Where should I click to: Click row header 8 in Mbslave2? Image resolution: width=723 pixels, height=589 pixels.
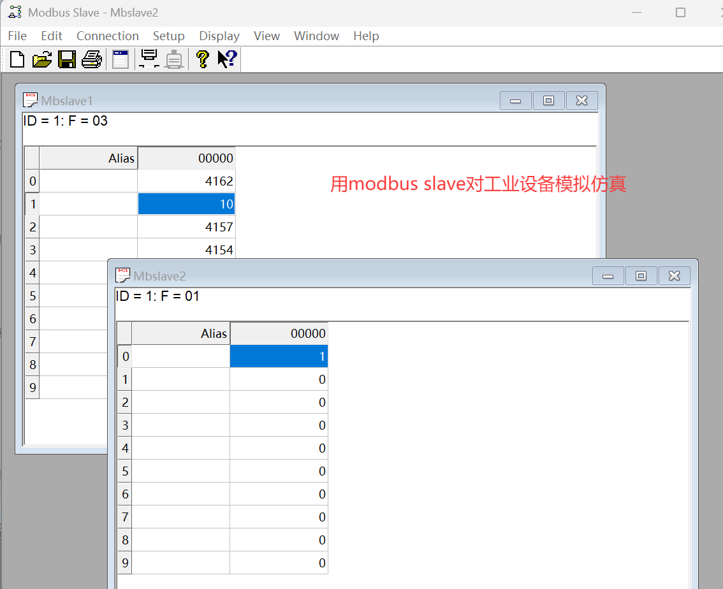[125, 540]
